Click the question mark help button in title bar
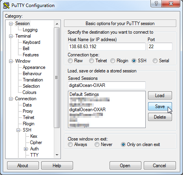183x175 pixels. coord(156,3)
